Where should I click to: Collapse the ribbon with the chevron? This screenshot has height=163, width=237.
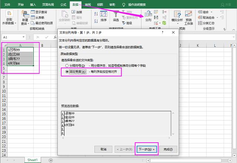(234, 29)
